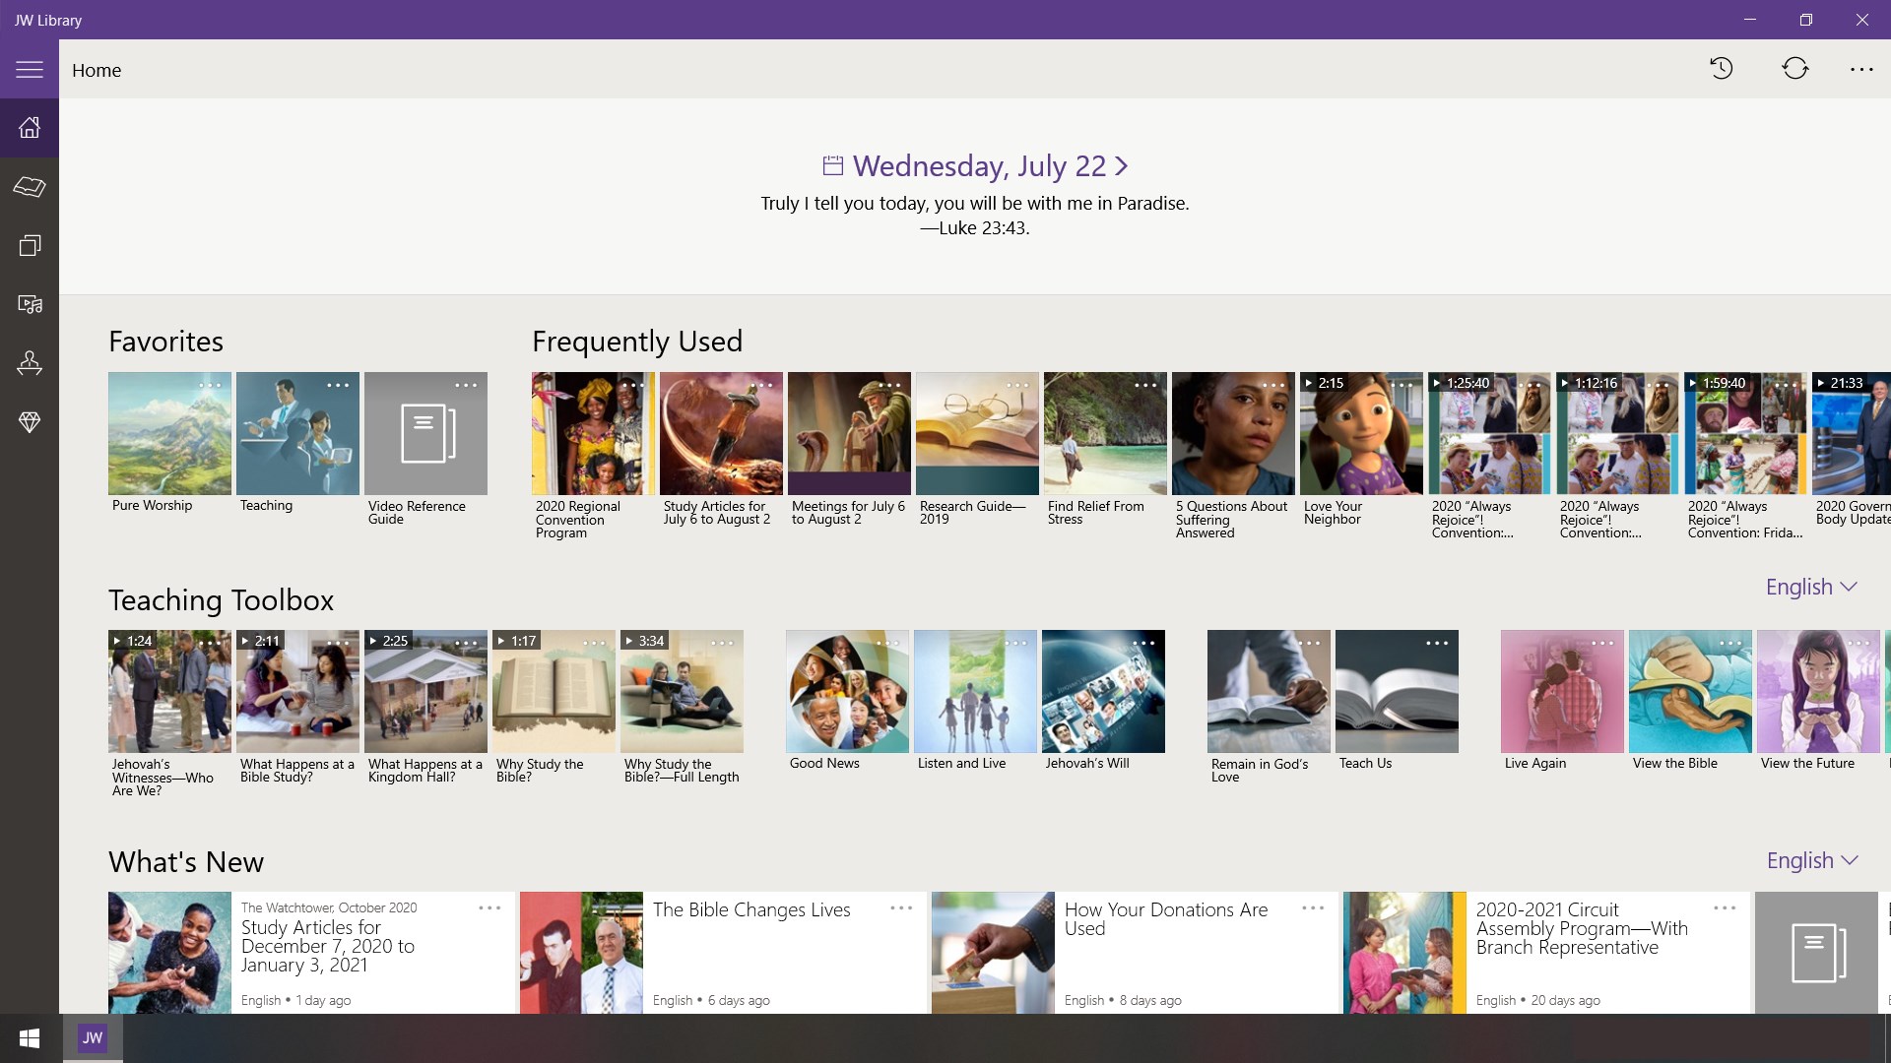Open options for Teaching favorite tile
Screen dimensions: 1891x1063
point(338,385)
